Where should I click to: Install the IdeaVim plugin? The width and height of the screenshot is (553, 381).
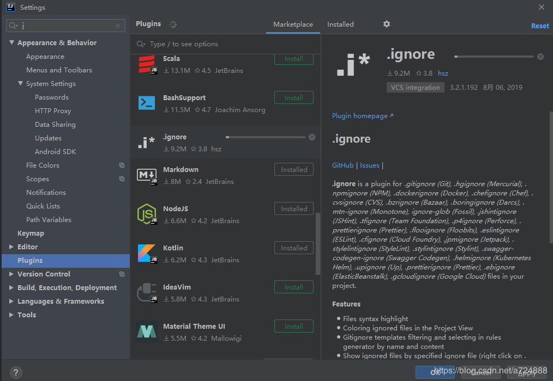coord(294,287)
